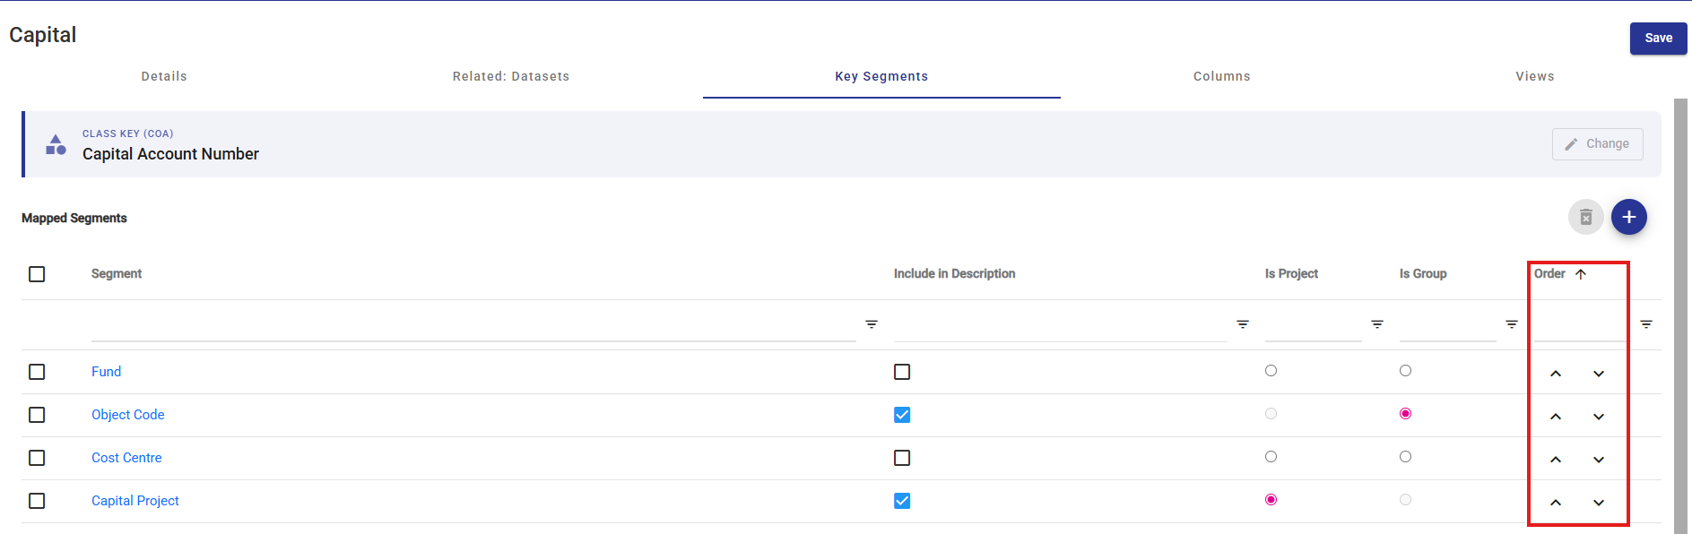The width and height of the screenshot is (1692, 534).
Task: Move Capital Project segment down
Action: (x=1599, y=503)
